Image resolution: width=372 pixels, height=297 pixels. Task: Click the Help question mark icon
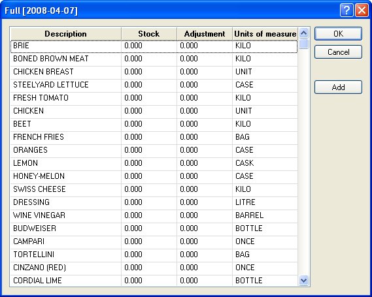pos(347,10)
